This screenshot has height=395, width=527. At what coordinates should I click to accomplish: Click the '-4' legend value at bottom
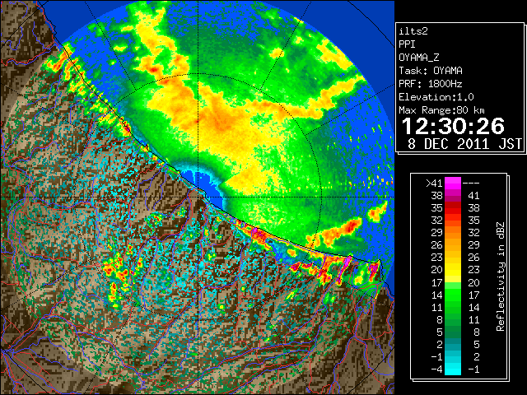tap(436, 369)
